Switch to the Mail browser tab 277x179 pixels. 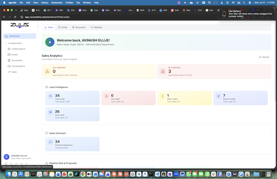pyautogui.click(x=163, y=10)
